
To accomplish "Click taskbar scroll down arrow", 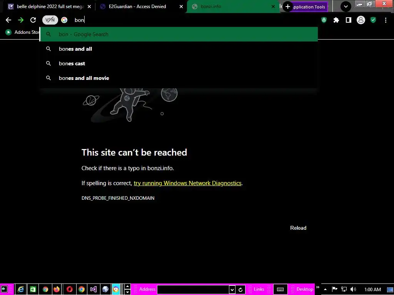I will (x=128, y=292).
